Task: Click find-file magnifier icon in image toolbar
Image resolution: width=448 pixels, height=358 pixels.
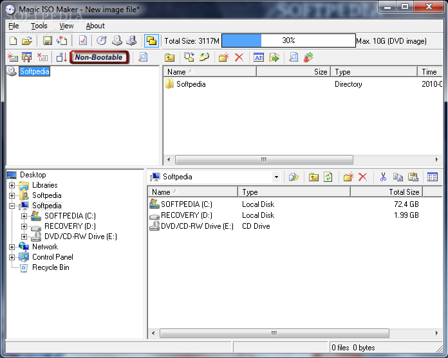Action: coord(294,57)
